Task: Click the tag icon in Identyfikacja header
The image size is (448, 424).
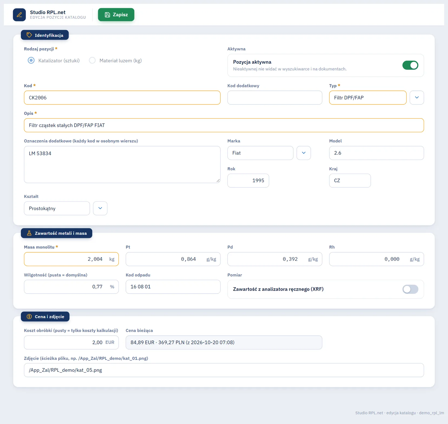Action: 29,35
